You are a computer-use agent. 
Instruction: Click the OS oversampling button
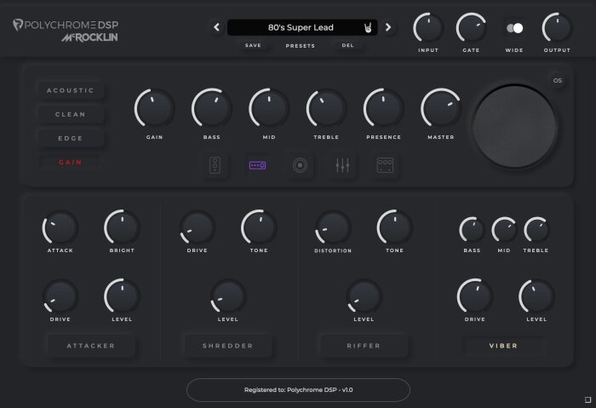pyautogui.click(x=558, y=81)
